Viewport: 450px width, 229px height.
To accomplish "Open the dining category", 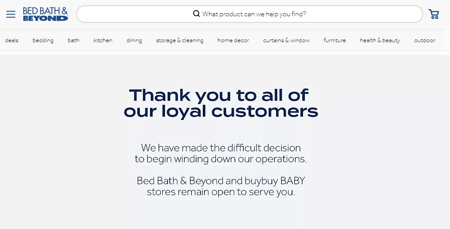I will tap(134, 40).
